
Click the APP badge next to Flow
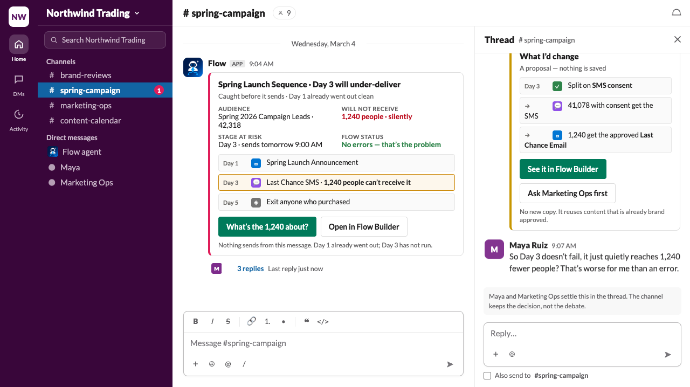(238, 64)
